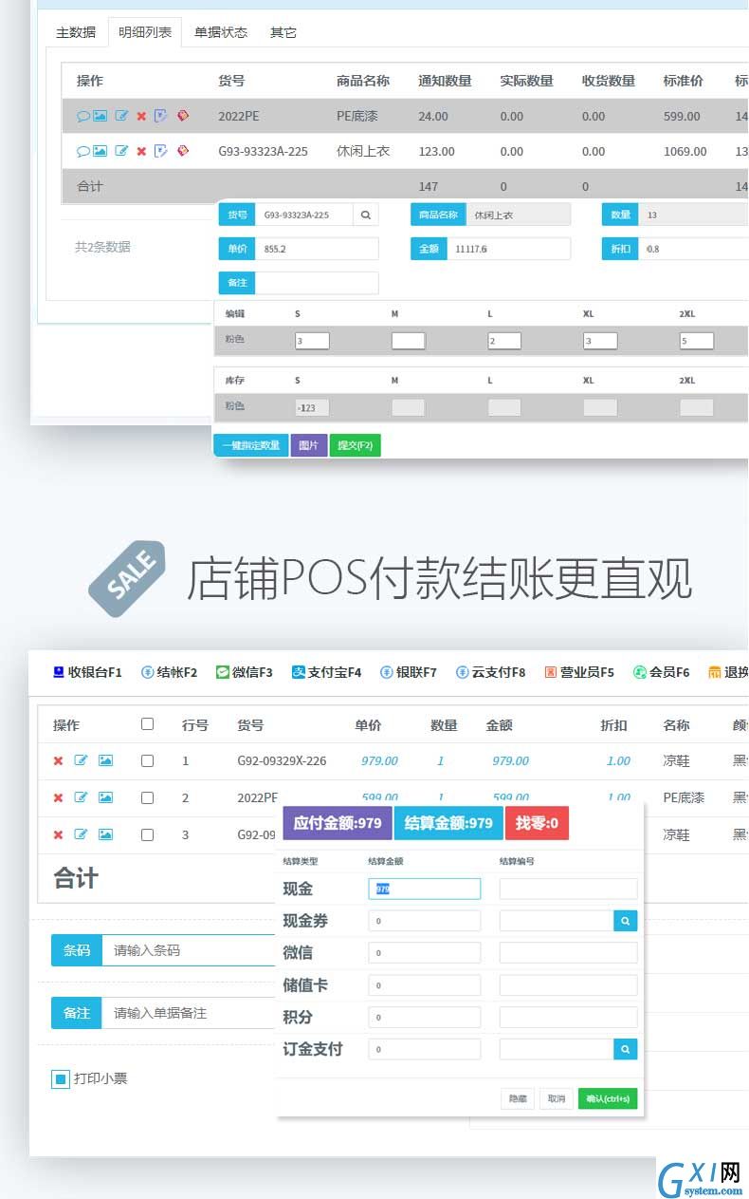Click 金额 field showing 11117.6

[x=509, y=249]
